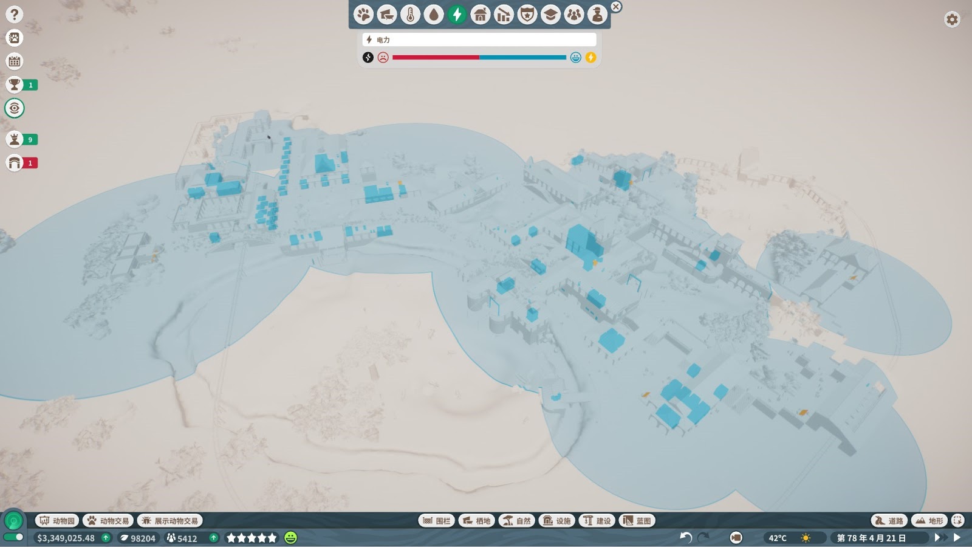Click the black no-power lightning icon

point(368,57)
